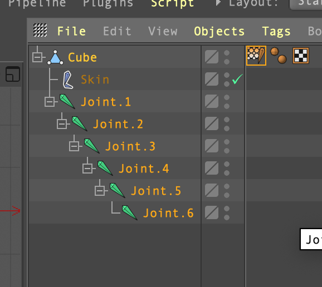The width and height of the screenshot is (322, 287).
Task: Collapse the Joint.3 branch
Action: 74,146
